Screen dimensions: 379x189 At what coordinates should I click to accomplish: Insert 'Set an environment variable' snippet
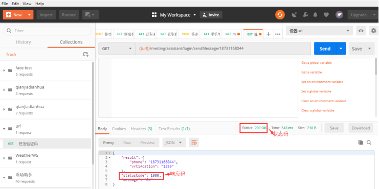pyautogui.click(x=322, y=82)
